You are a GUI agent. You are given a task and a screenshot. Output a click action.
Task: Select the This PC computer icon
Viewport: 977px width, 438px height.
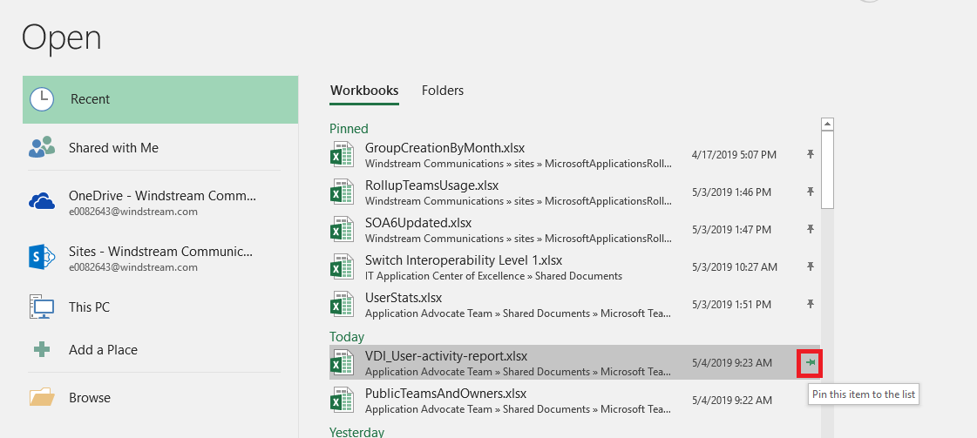[x=42, y=307]
